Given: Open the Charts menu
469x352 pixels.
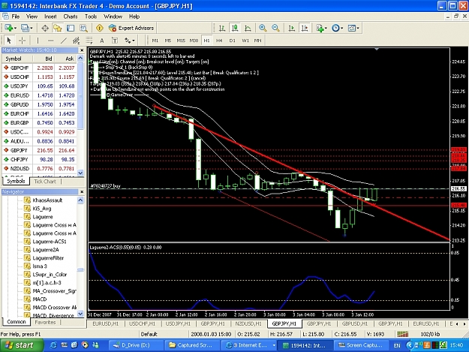Looking at the screenshot, I should (x=71, y=17).
